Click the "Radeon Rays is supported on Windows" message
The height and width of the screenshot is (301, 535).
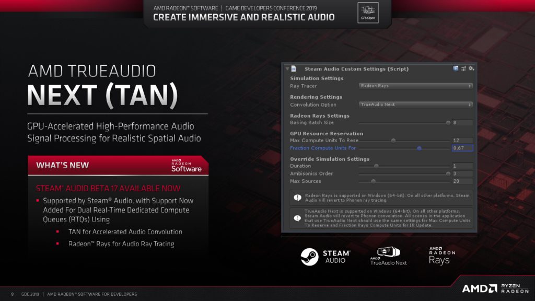pos(387,198)
